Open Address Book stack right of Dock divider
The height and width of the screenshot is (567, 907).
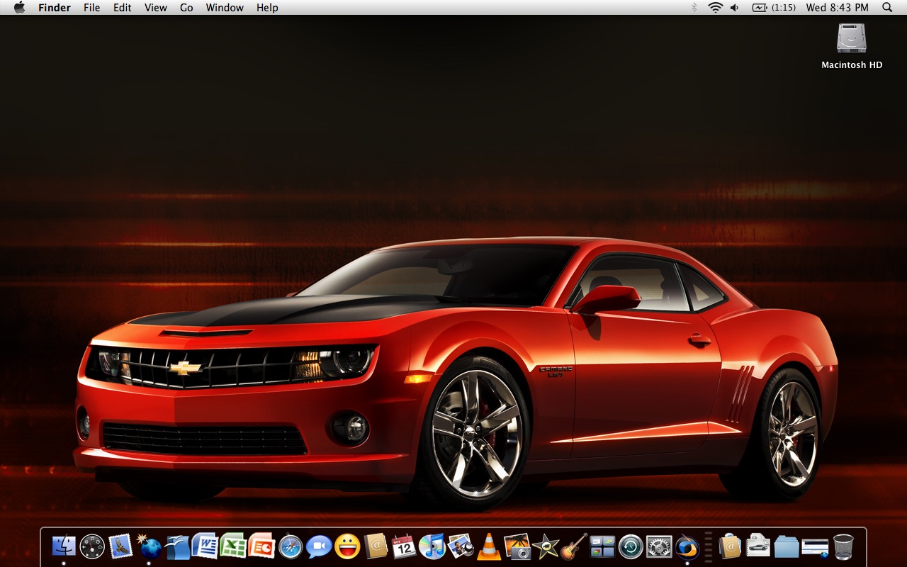pos(730,546)
